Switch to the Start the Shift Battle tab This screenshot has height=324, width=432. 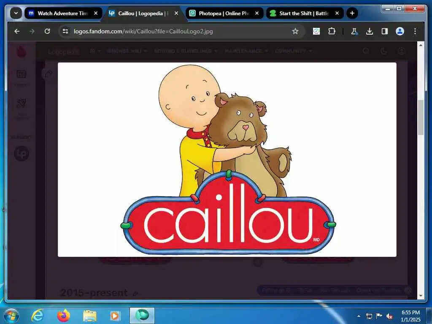[x=305, y=13]
